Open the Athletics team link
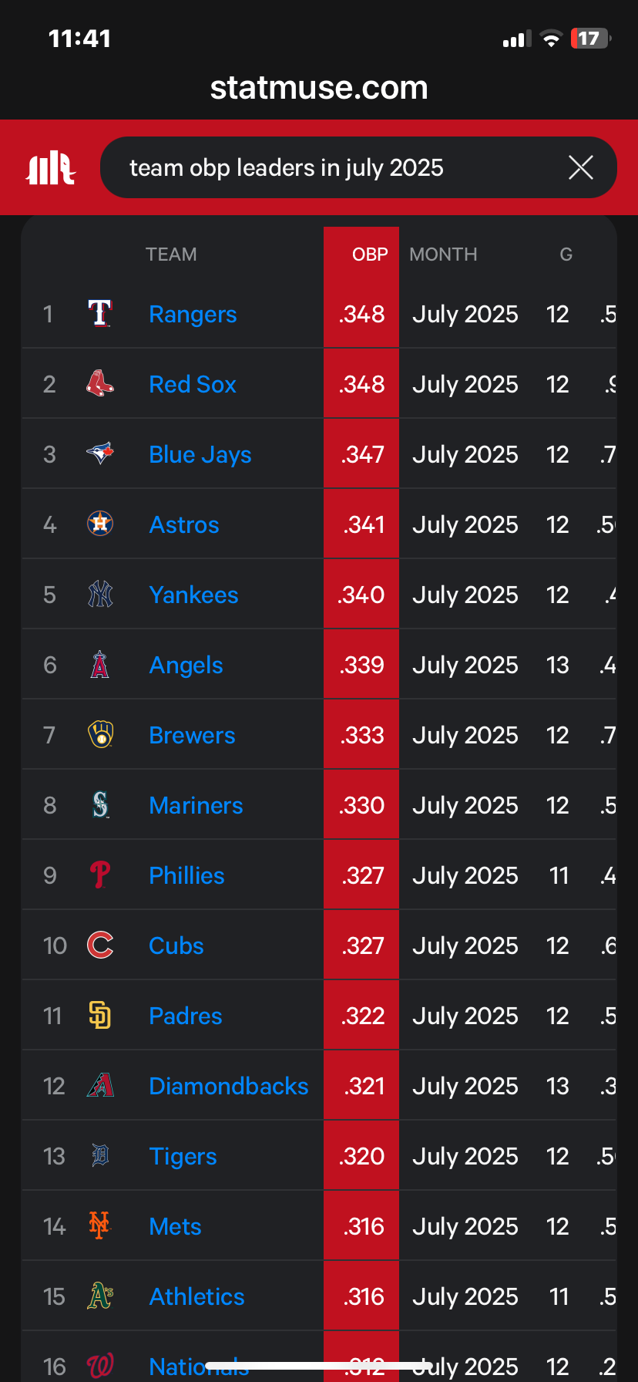Image resolution: width=638 pixels, height=1382 pixels. 196,1296
